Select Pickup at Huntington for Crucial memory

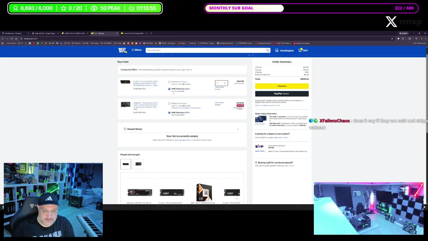(x=169, y=82)
